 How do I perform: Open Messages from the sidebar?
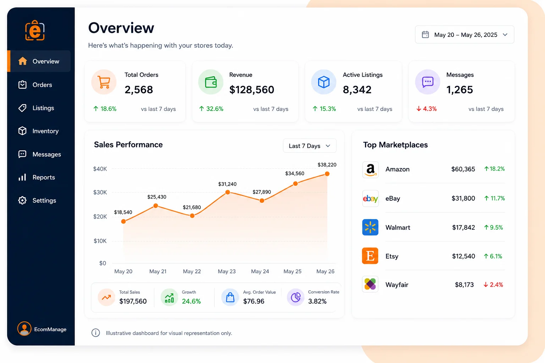39,154
